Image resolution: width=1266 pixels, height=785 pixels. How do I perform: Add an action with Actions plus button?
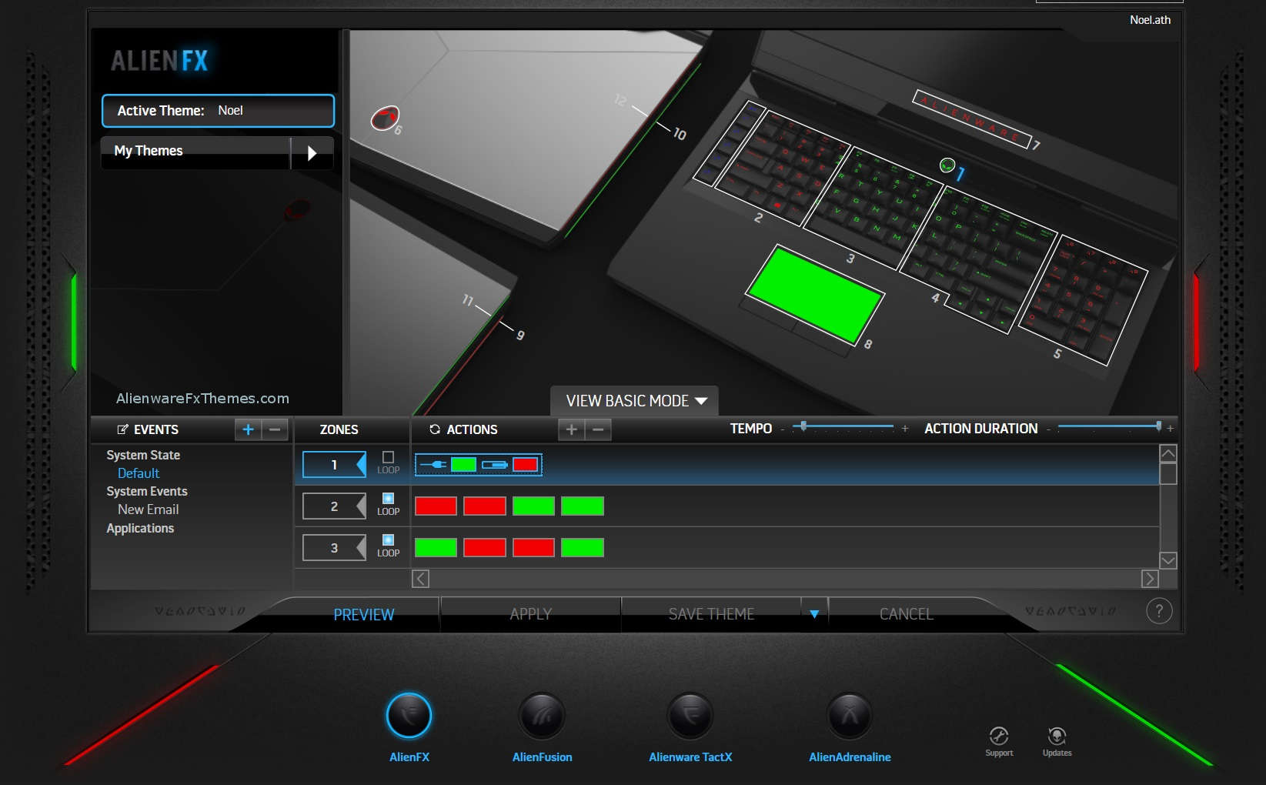(x=571, y=429)
